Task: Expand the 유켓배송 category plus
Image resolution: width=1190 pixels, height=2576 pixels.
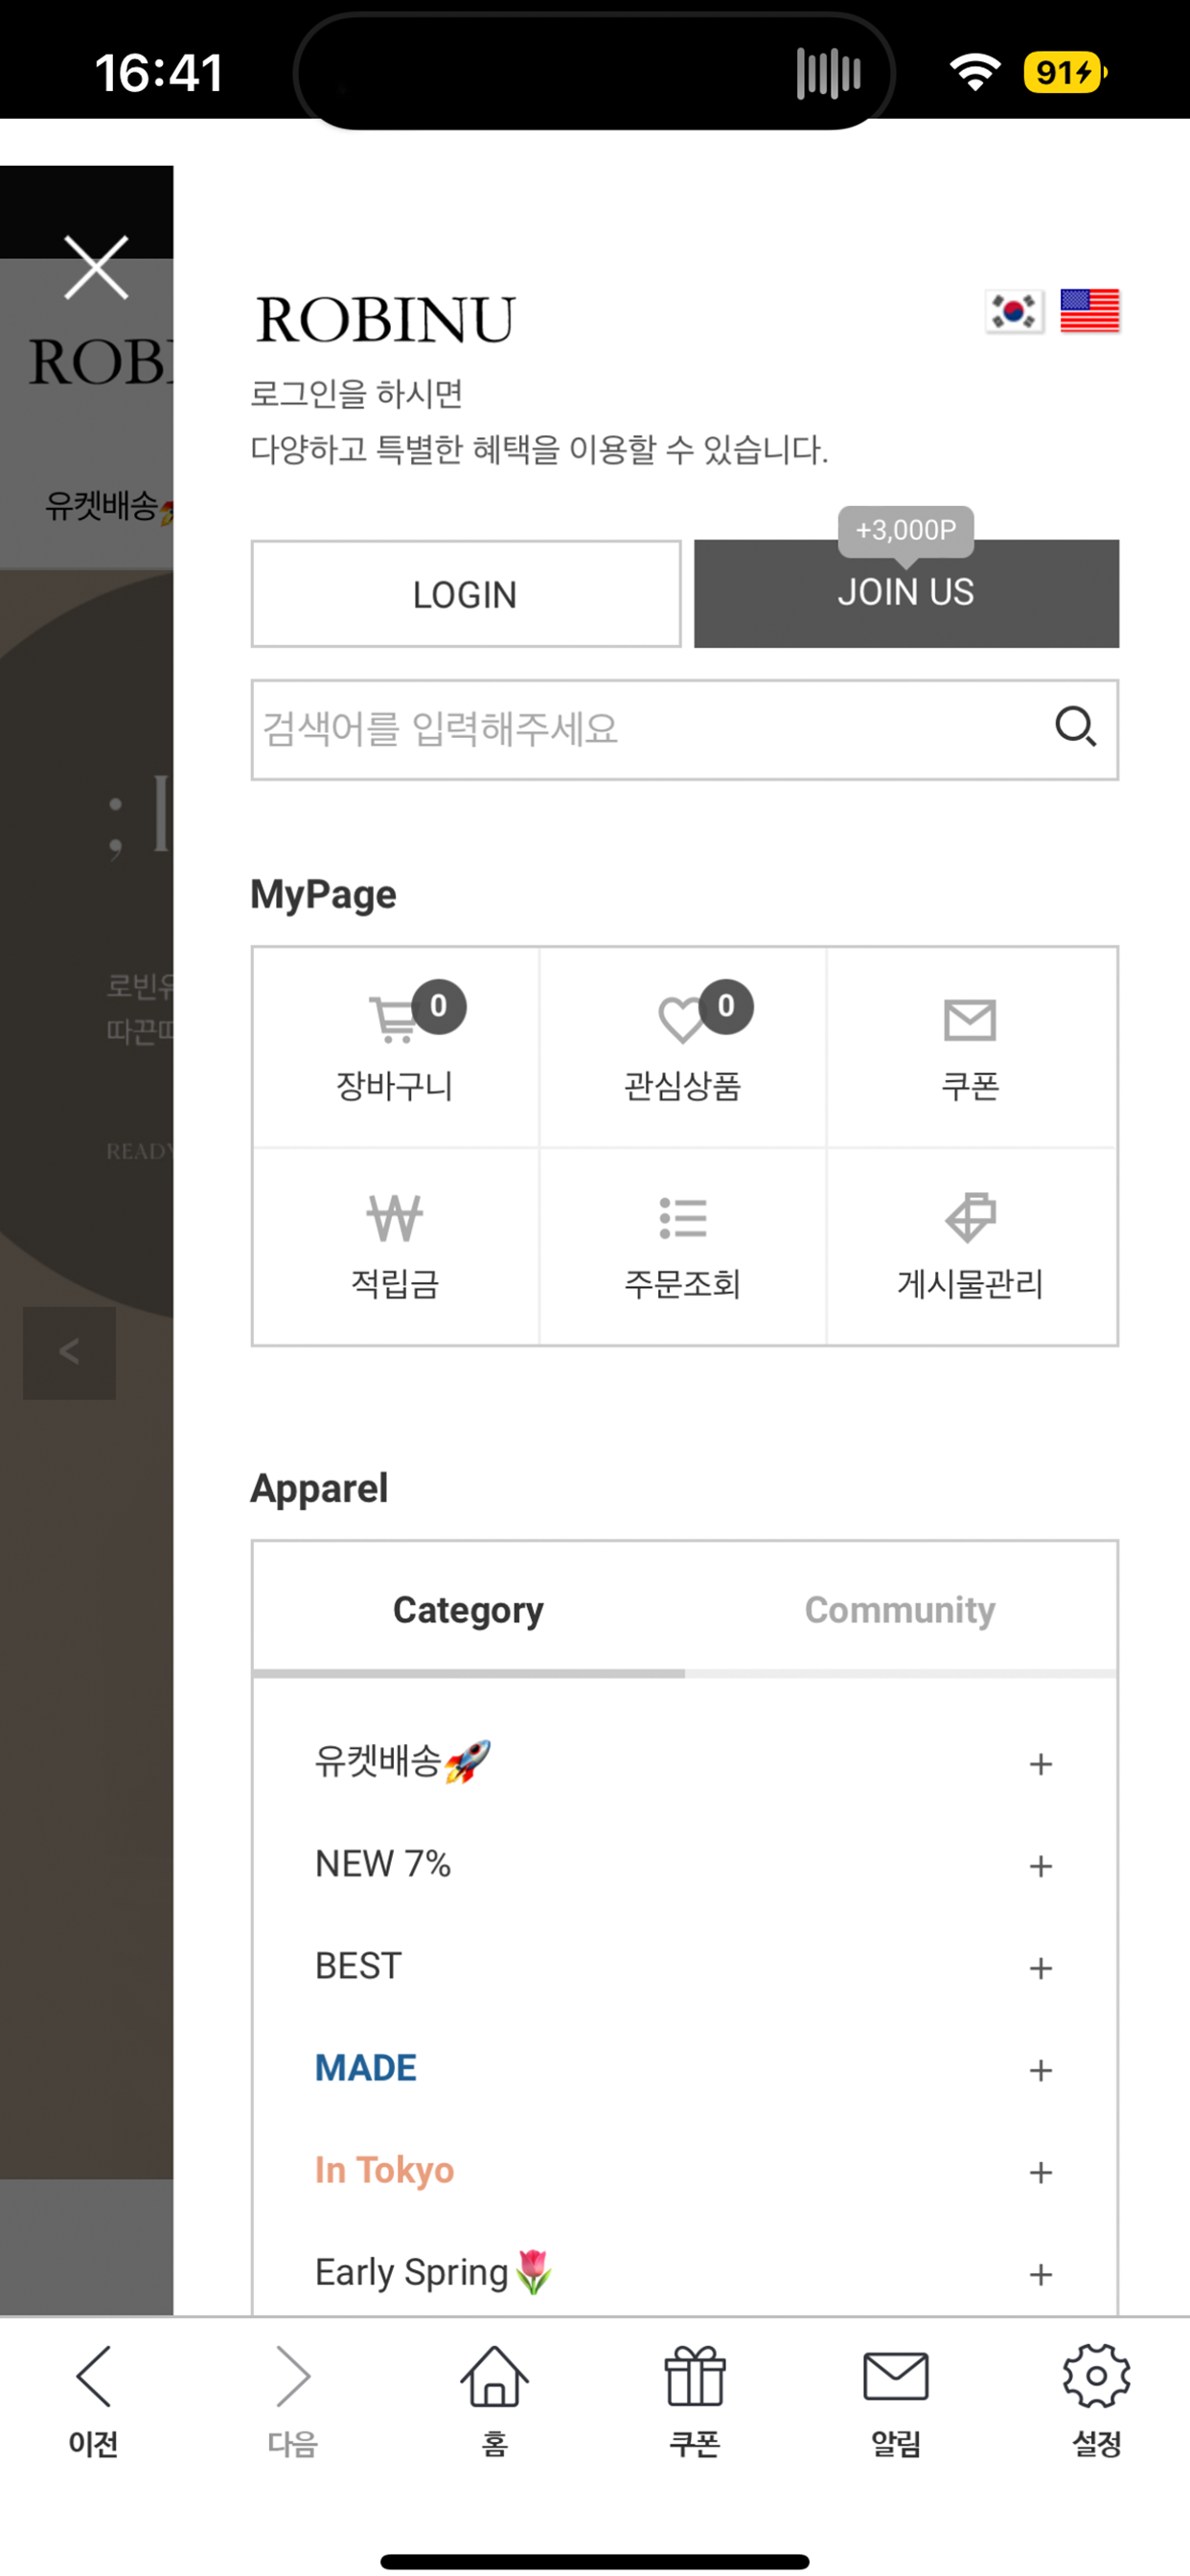Action: tap(1040, 1763)
